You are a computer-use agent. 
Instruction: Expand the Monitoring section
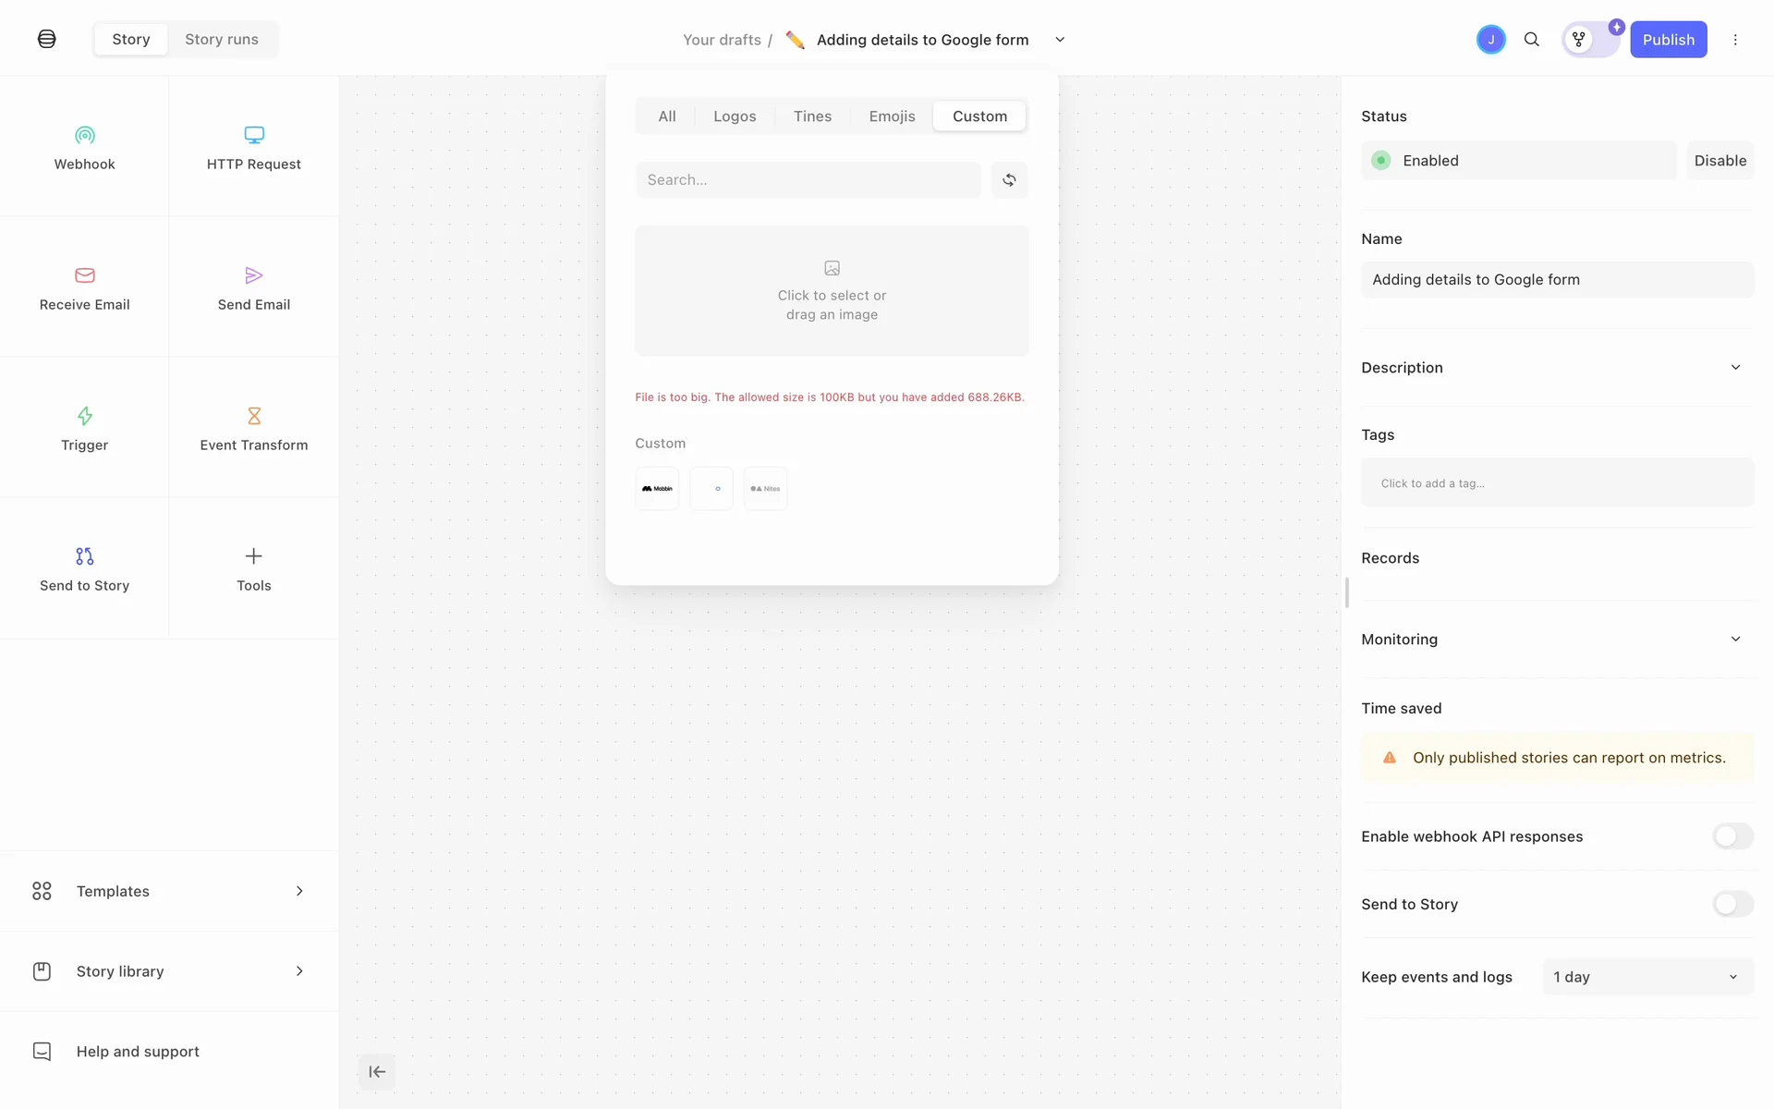(1734, 640)
